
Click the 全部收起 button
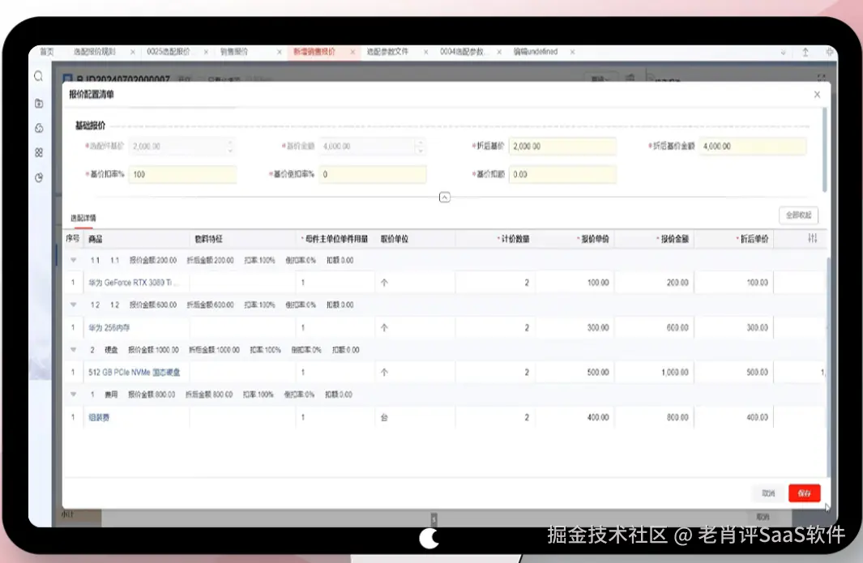click(x=799, y=215)
